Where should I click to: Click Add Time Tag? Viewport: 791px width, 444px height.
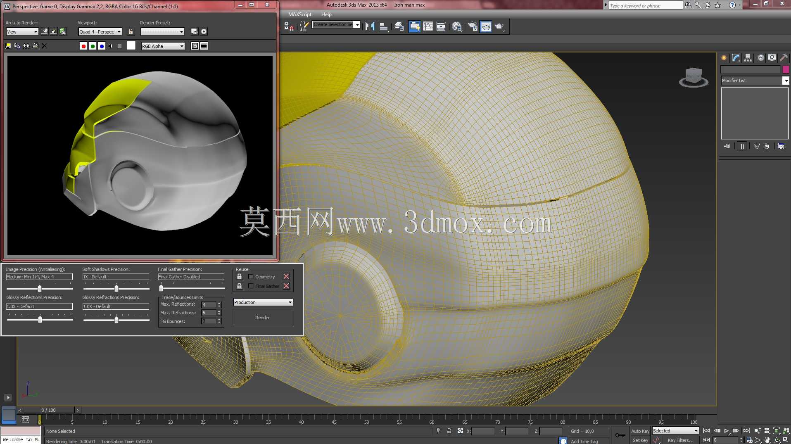[584, 441]
